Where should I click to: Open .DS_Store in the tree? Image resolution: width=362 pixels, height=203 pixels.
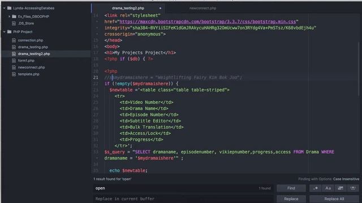click(x=26, y=23)
